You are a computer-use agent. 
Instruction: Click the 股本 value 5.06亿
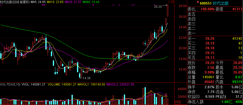pos(237,87)
